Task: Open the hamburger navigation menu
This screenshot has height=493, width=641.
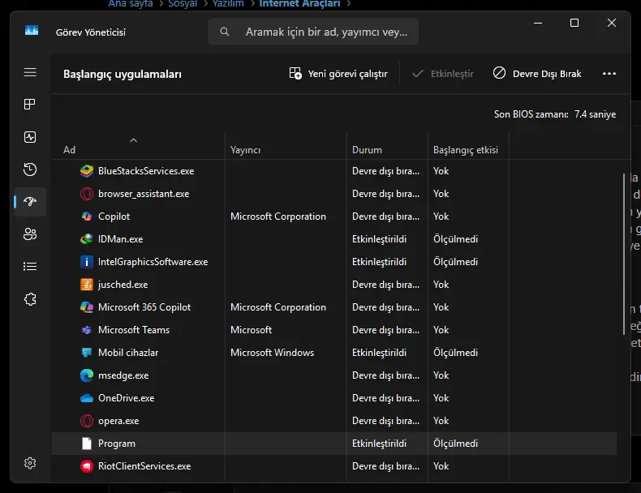Action: pos(30,72)
